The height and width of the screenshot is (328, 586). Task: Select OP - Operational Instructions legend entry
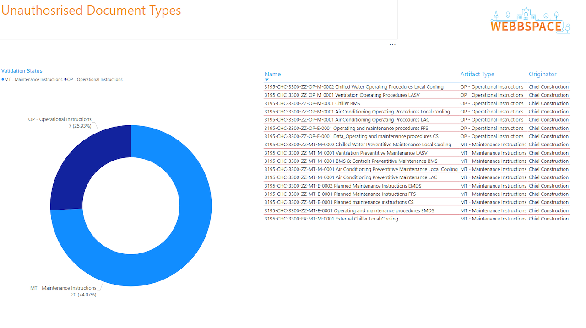(93, 80)
